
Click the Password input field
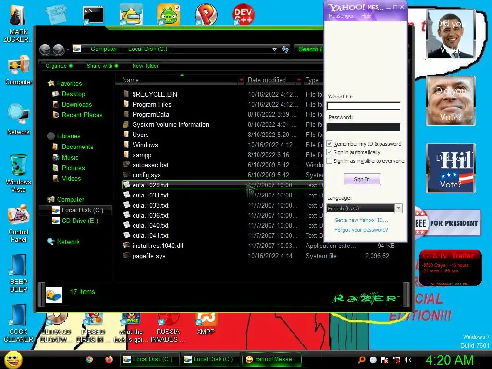click(x=364, y=127)
